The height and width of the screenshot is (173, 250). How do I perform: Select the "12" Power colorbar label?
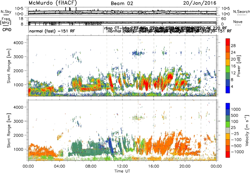[233, 73]
